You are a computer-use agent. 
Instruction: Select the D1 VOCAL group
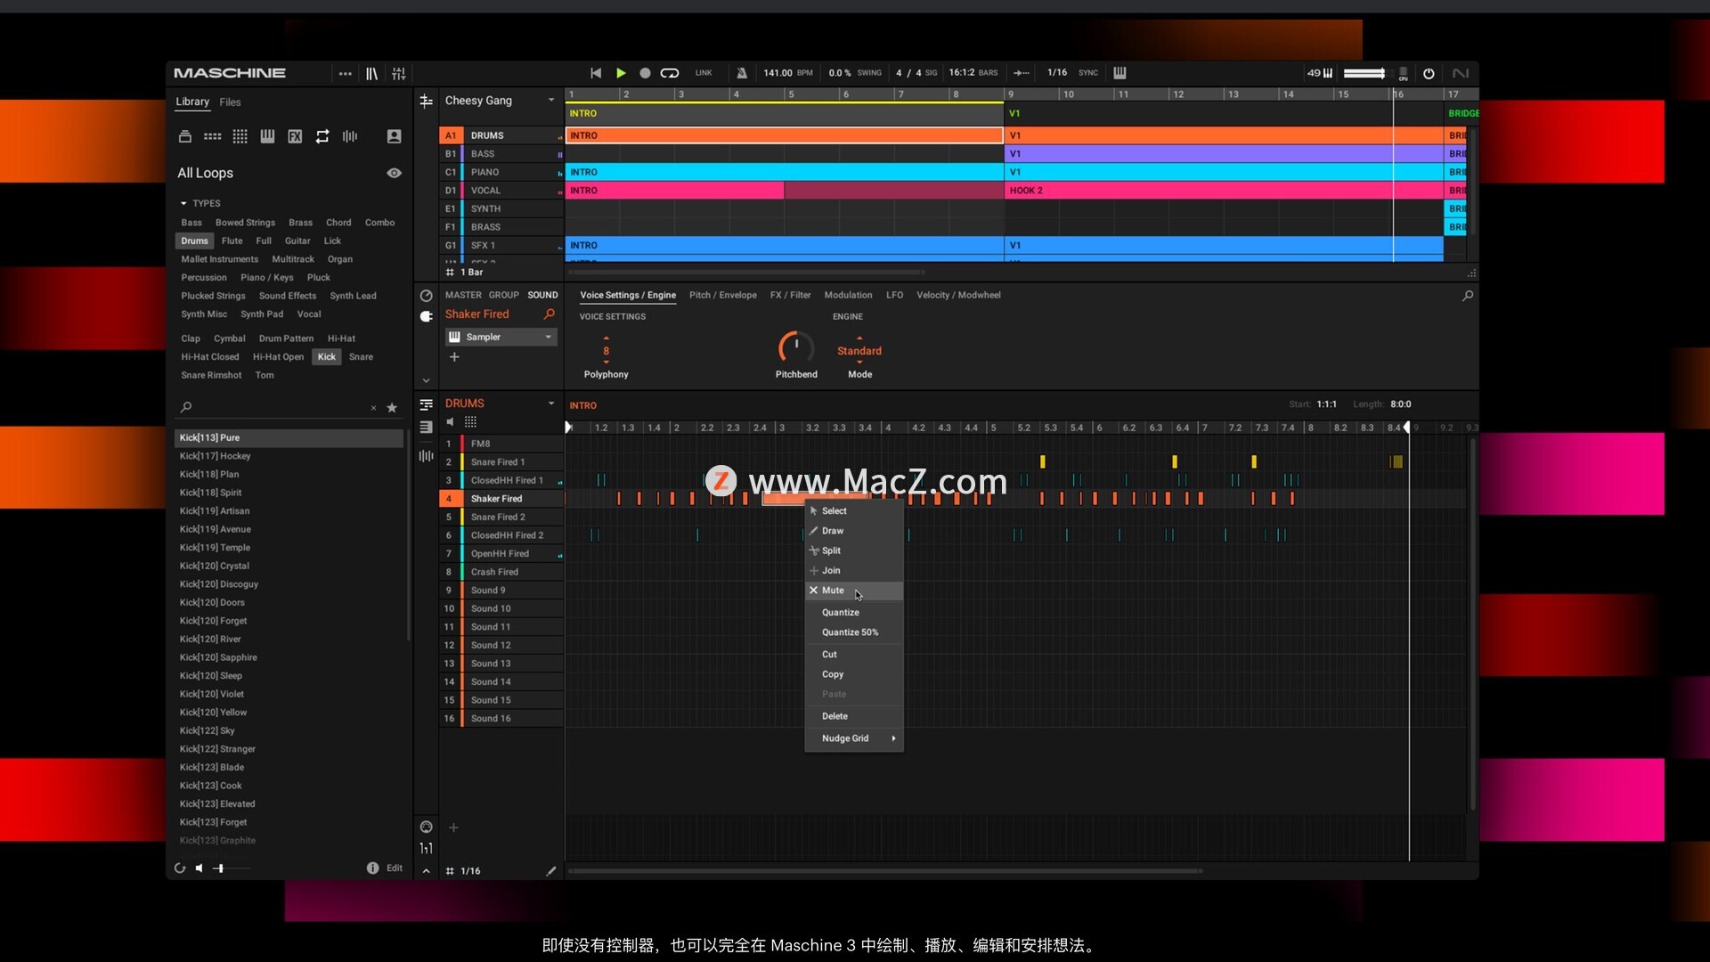[x=501, y=191]
